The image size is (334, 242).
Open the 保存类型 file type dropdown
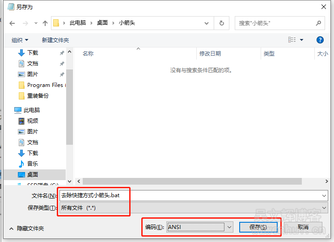193,208
